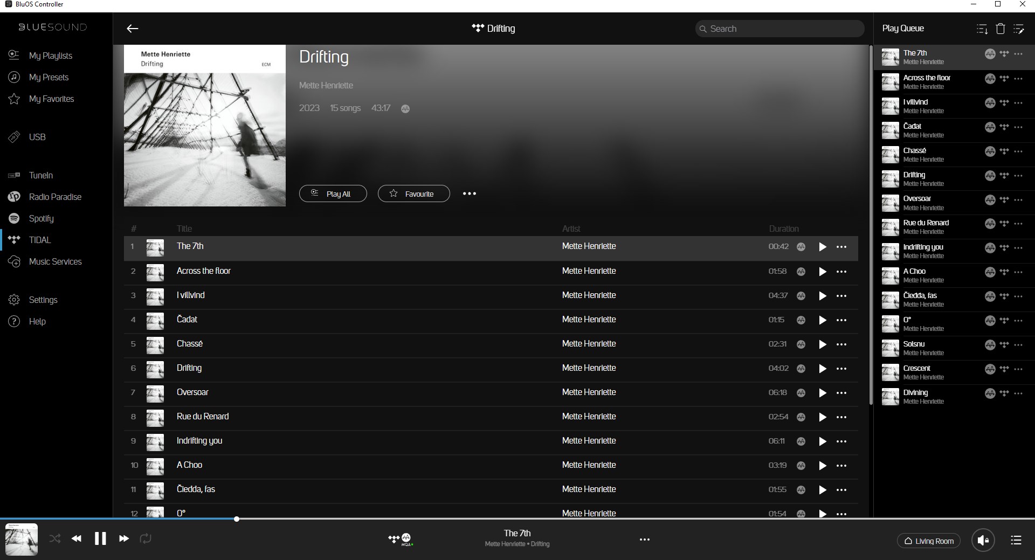The height and width of the screenshot is (560, 1035).
Task: Select track title Drifting in list
Action: point(189,368)
